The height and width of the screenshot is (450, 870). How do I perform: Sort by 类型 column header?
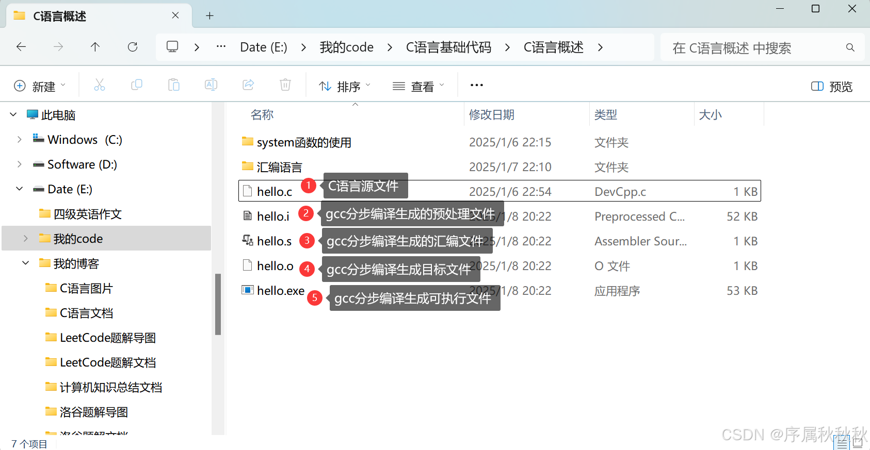606,115
